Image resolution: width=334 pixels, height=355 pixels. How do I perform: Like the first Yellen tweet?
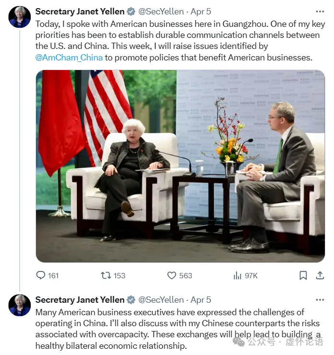point(172,275)
